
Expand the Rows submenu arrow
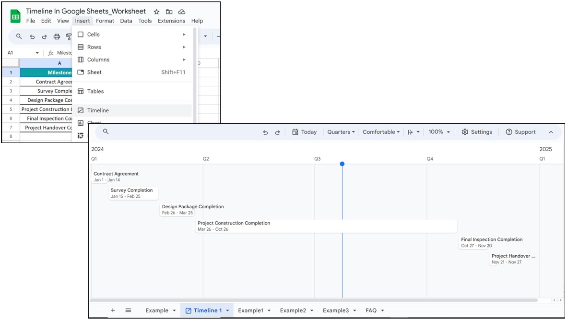184,47
